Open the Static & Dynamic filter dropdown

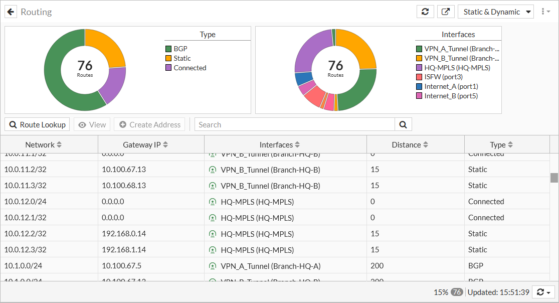click(495, 11)
